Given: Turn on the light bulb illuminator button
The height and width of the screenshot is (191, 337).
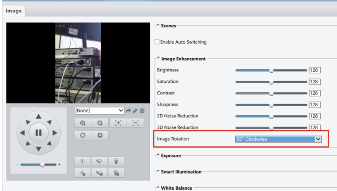Looking at the screenshot, I should pyautogui.click(x=116, y=161).
